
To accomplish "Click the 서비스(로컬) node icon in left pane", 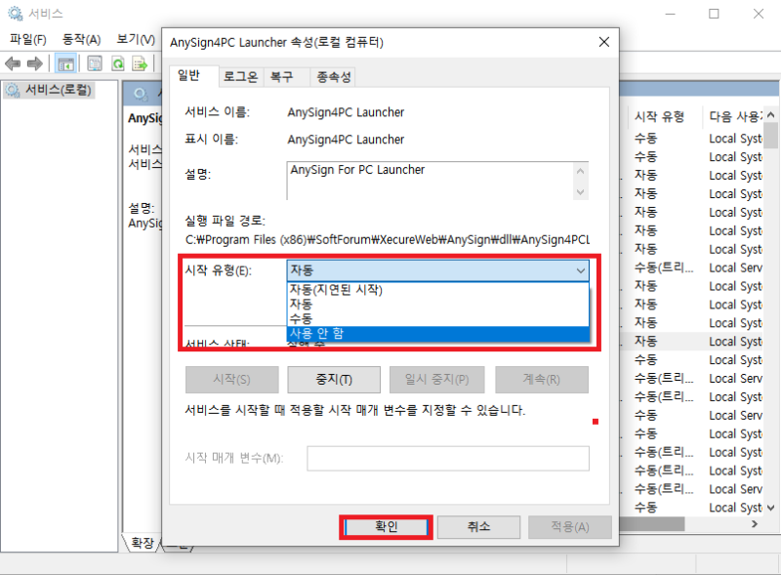I will [x=10, y=89].
